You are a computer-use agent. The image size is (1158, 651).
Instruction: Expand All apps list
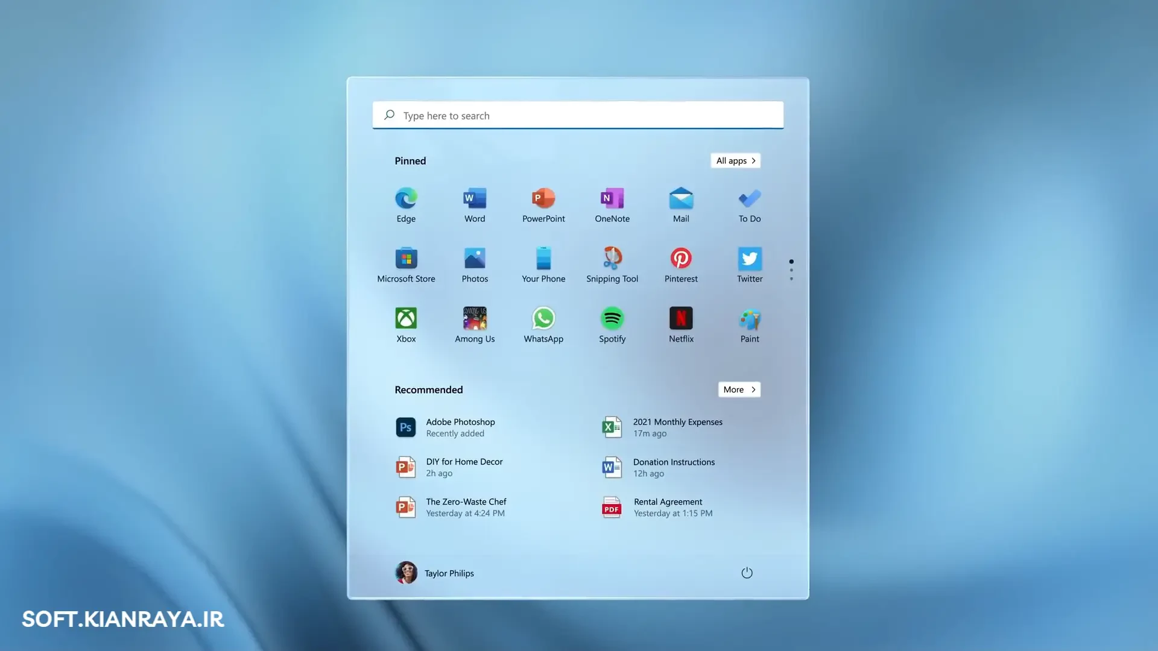click(734, 160)
